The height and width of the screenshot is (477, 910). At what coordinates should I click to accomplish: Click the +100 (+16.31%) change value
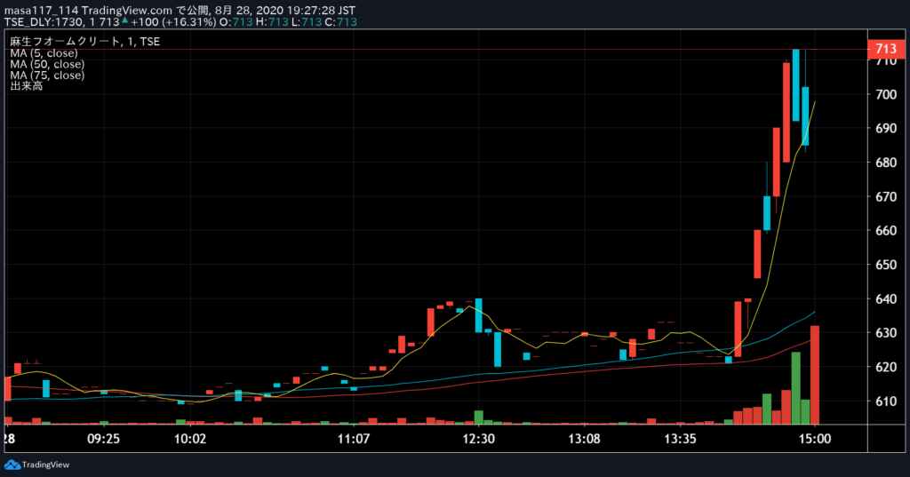tap(173, 22)
